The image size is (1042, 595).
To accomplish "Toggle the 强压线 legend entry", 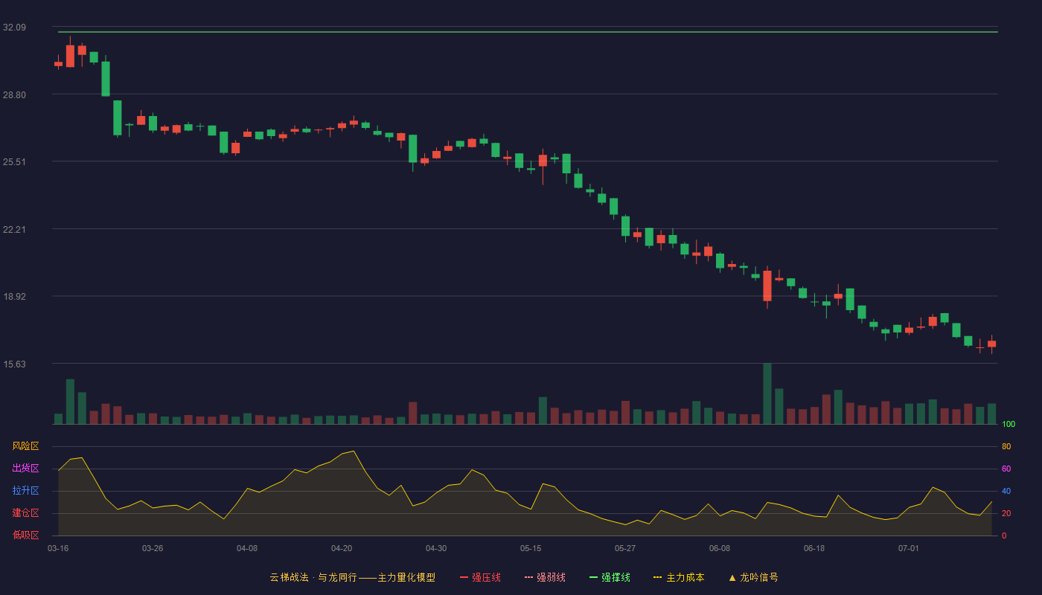I will [x=480, y=577].
